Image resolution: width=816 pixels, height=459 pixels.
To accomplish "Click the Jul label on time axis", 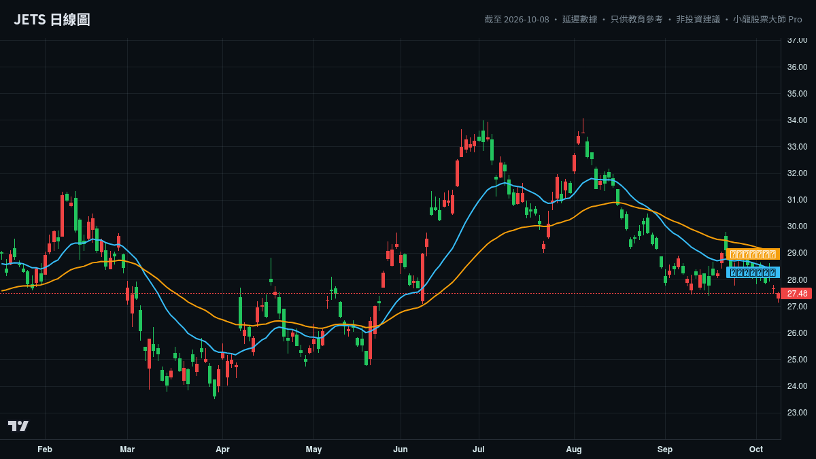I will tap(479, 449).
